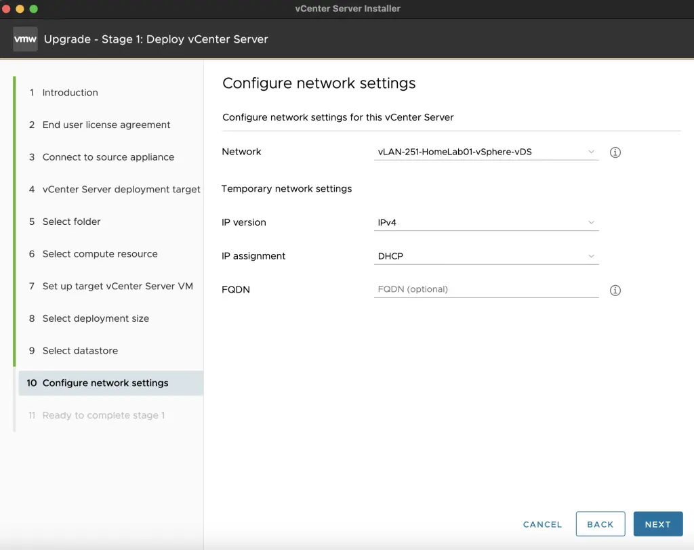This screenshot has height=550, width=694.
Task: Click the FQDN optional input field
Action: (x=474, y=289)
